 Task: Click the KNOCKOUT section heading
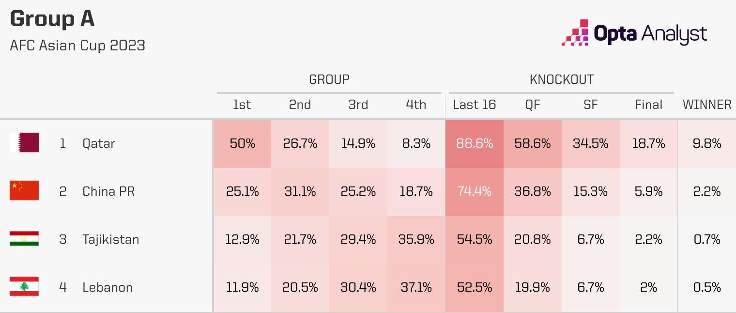(x=562, y=79)
